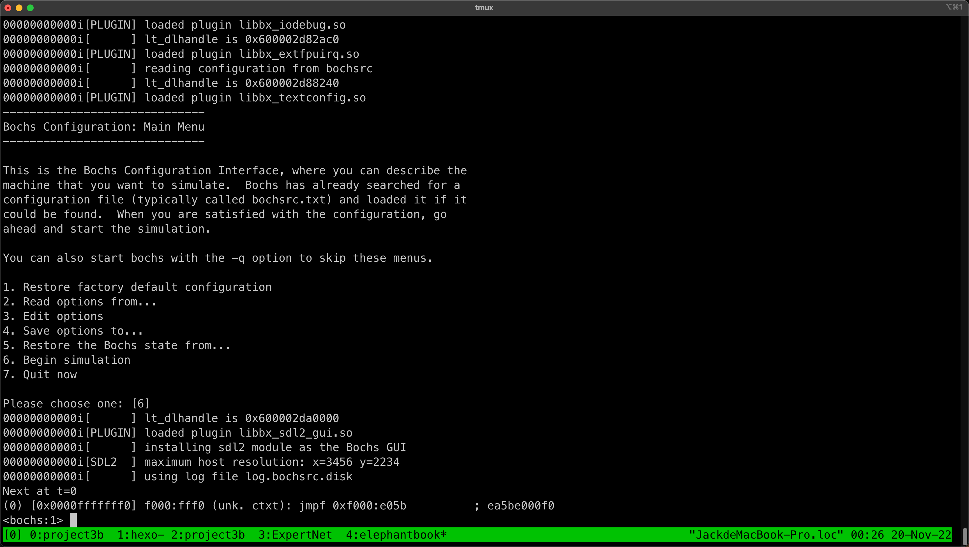Click the address [0x0000fffffff0] in disassembly line
The width and height of the screenshot is (969, 547).
[x=83, y=506]
